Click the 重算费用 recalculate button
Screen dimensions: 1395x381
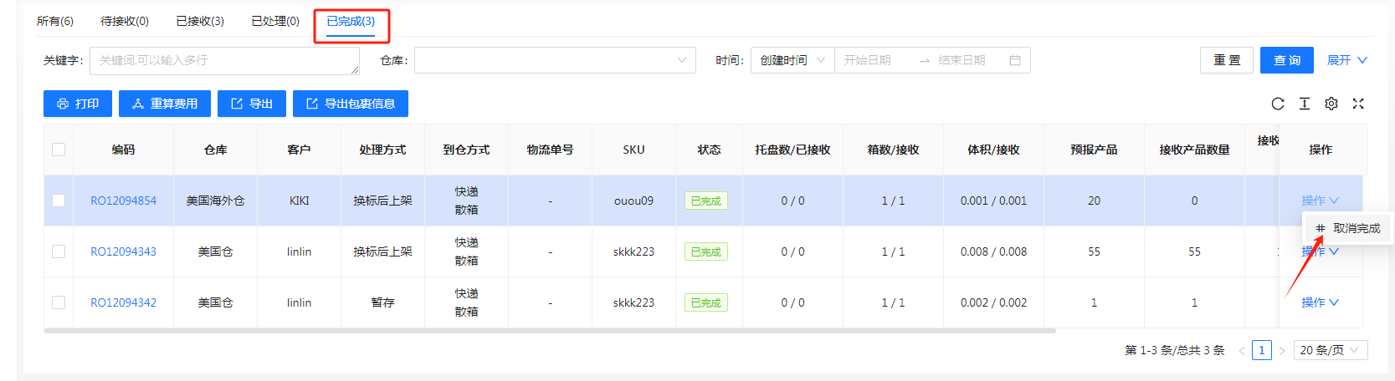tap(165, 104)
